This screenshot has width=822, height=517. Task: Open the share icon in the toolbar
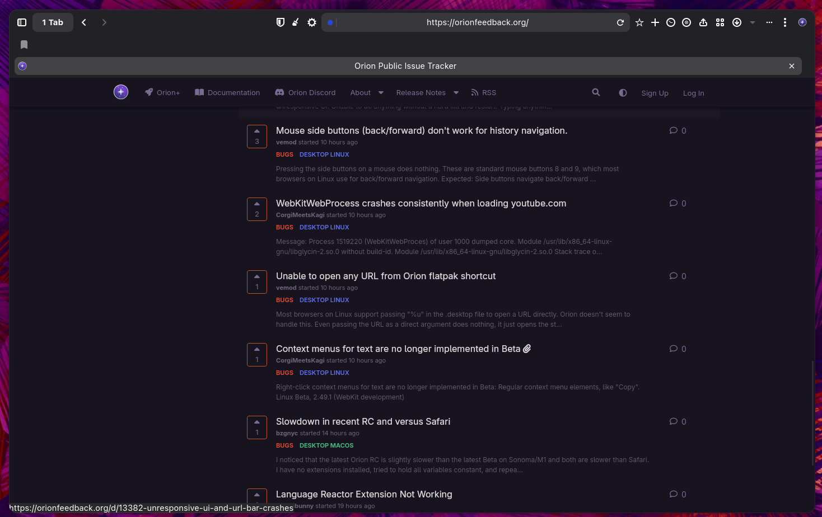click(x=703, y=22)
